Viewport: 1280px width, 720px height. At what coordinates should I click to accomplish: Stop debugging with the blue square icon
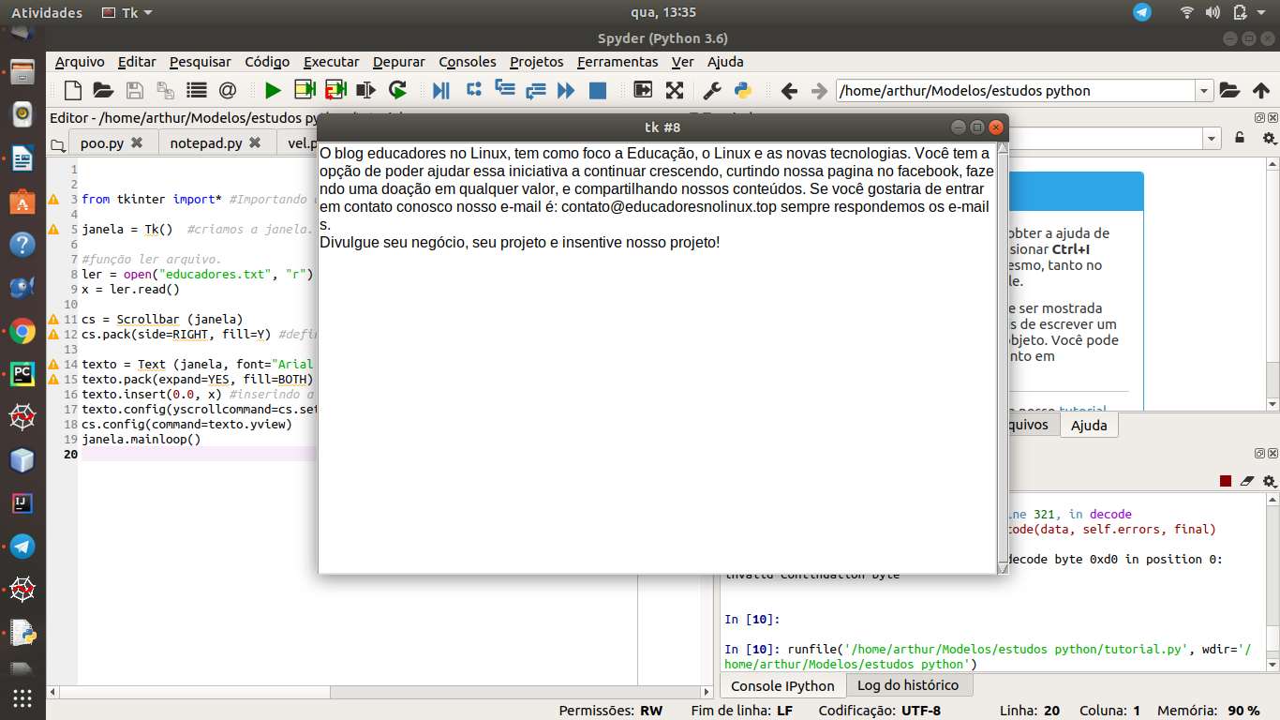click(x=597, y=91)
